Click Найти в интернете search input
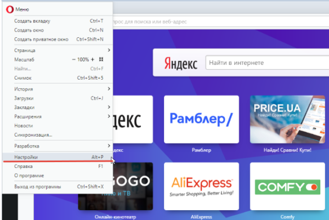 [x=268, y=63]
